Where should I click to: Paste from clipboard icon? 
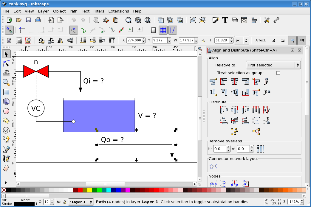click(115, 20)
